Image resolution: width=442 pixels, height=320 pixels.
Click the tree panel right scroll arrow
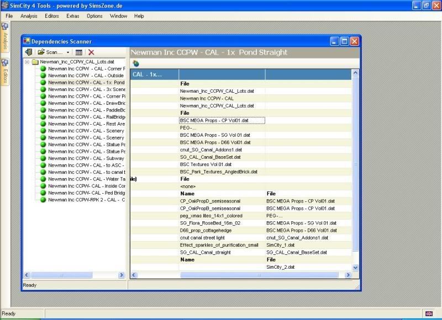[122, 275]
